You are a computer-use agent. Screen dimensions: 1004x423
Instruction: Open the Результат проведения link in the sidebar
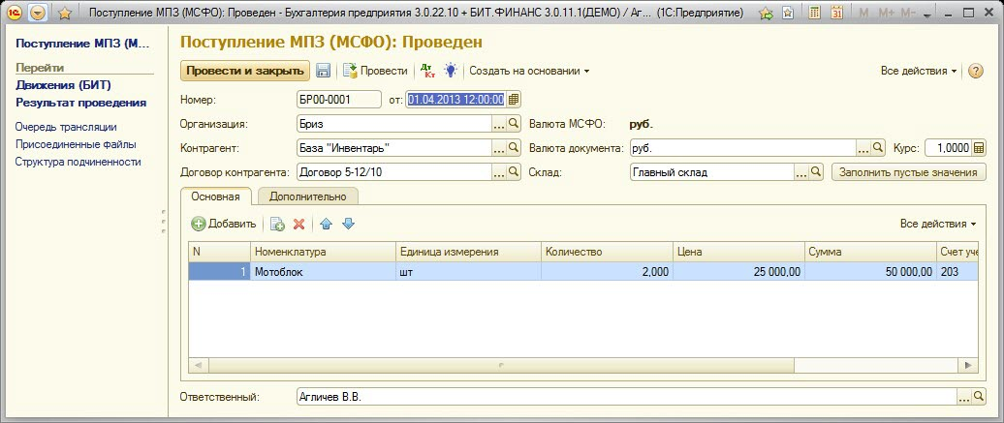tap(80, 103)
